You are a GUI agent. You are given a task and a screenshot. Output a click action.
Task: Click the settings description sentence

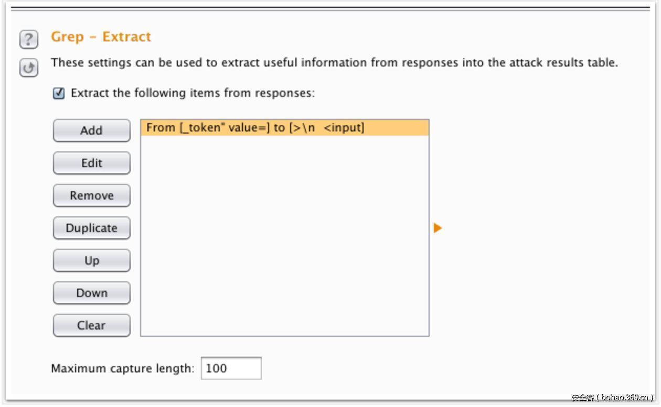(334, 63)
